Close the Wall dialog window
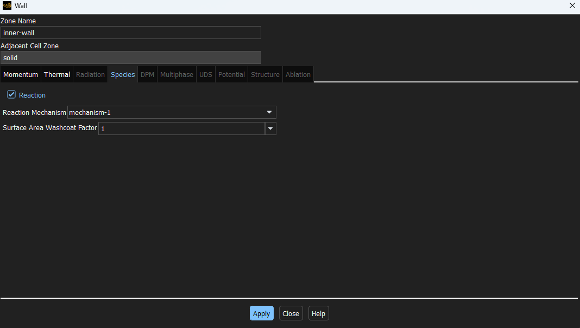 [572, 6]
